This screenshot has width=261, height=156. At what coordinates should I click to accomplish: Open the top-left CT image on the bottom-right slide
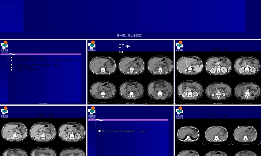(x=188, y=134)
